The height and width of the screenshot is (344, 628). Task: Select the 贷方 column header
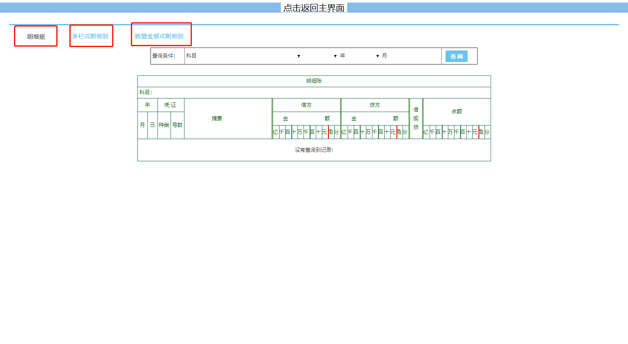[375, 105]
